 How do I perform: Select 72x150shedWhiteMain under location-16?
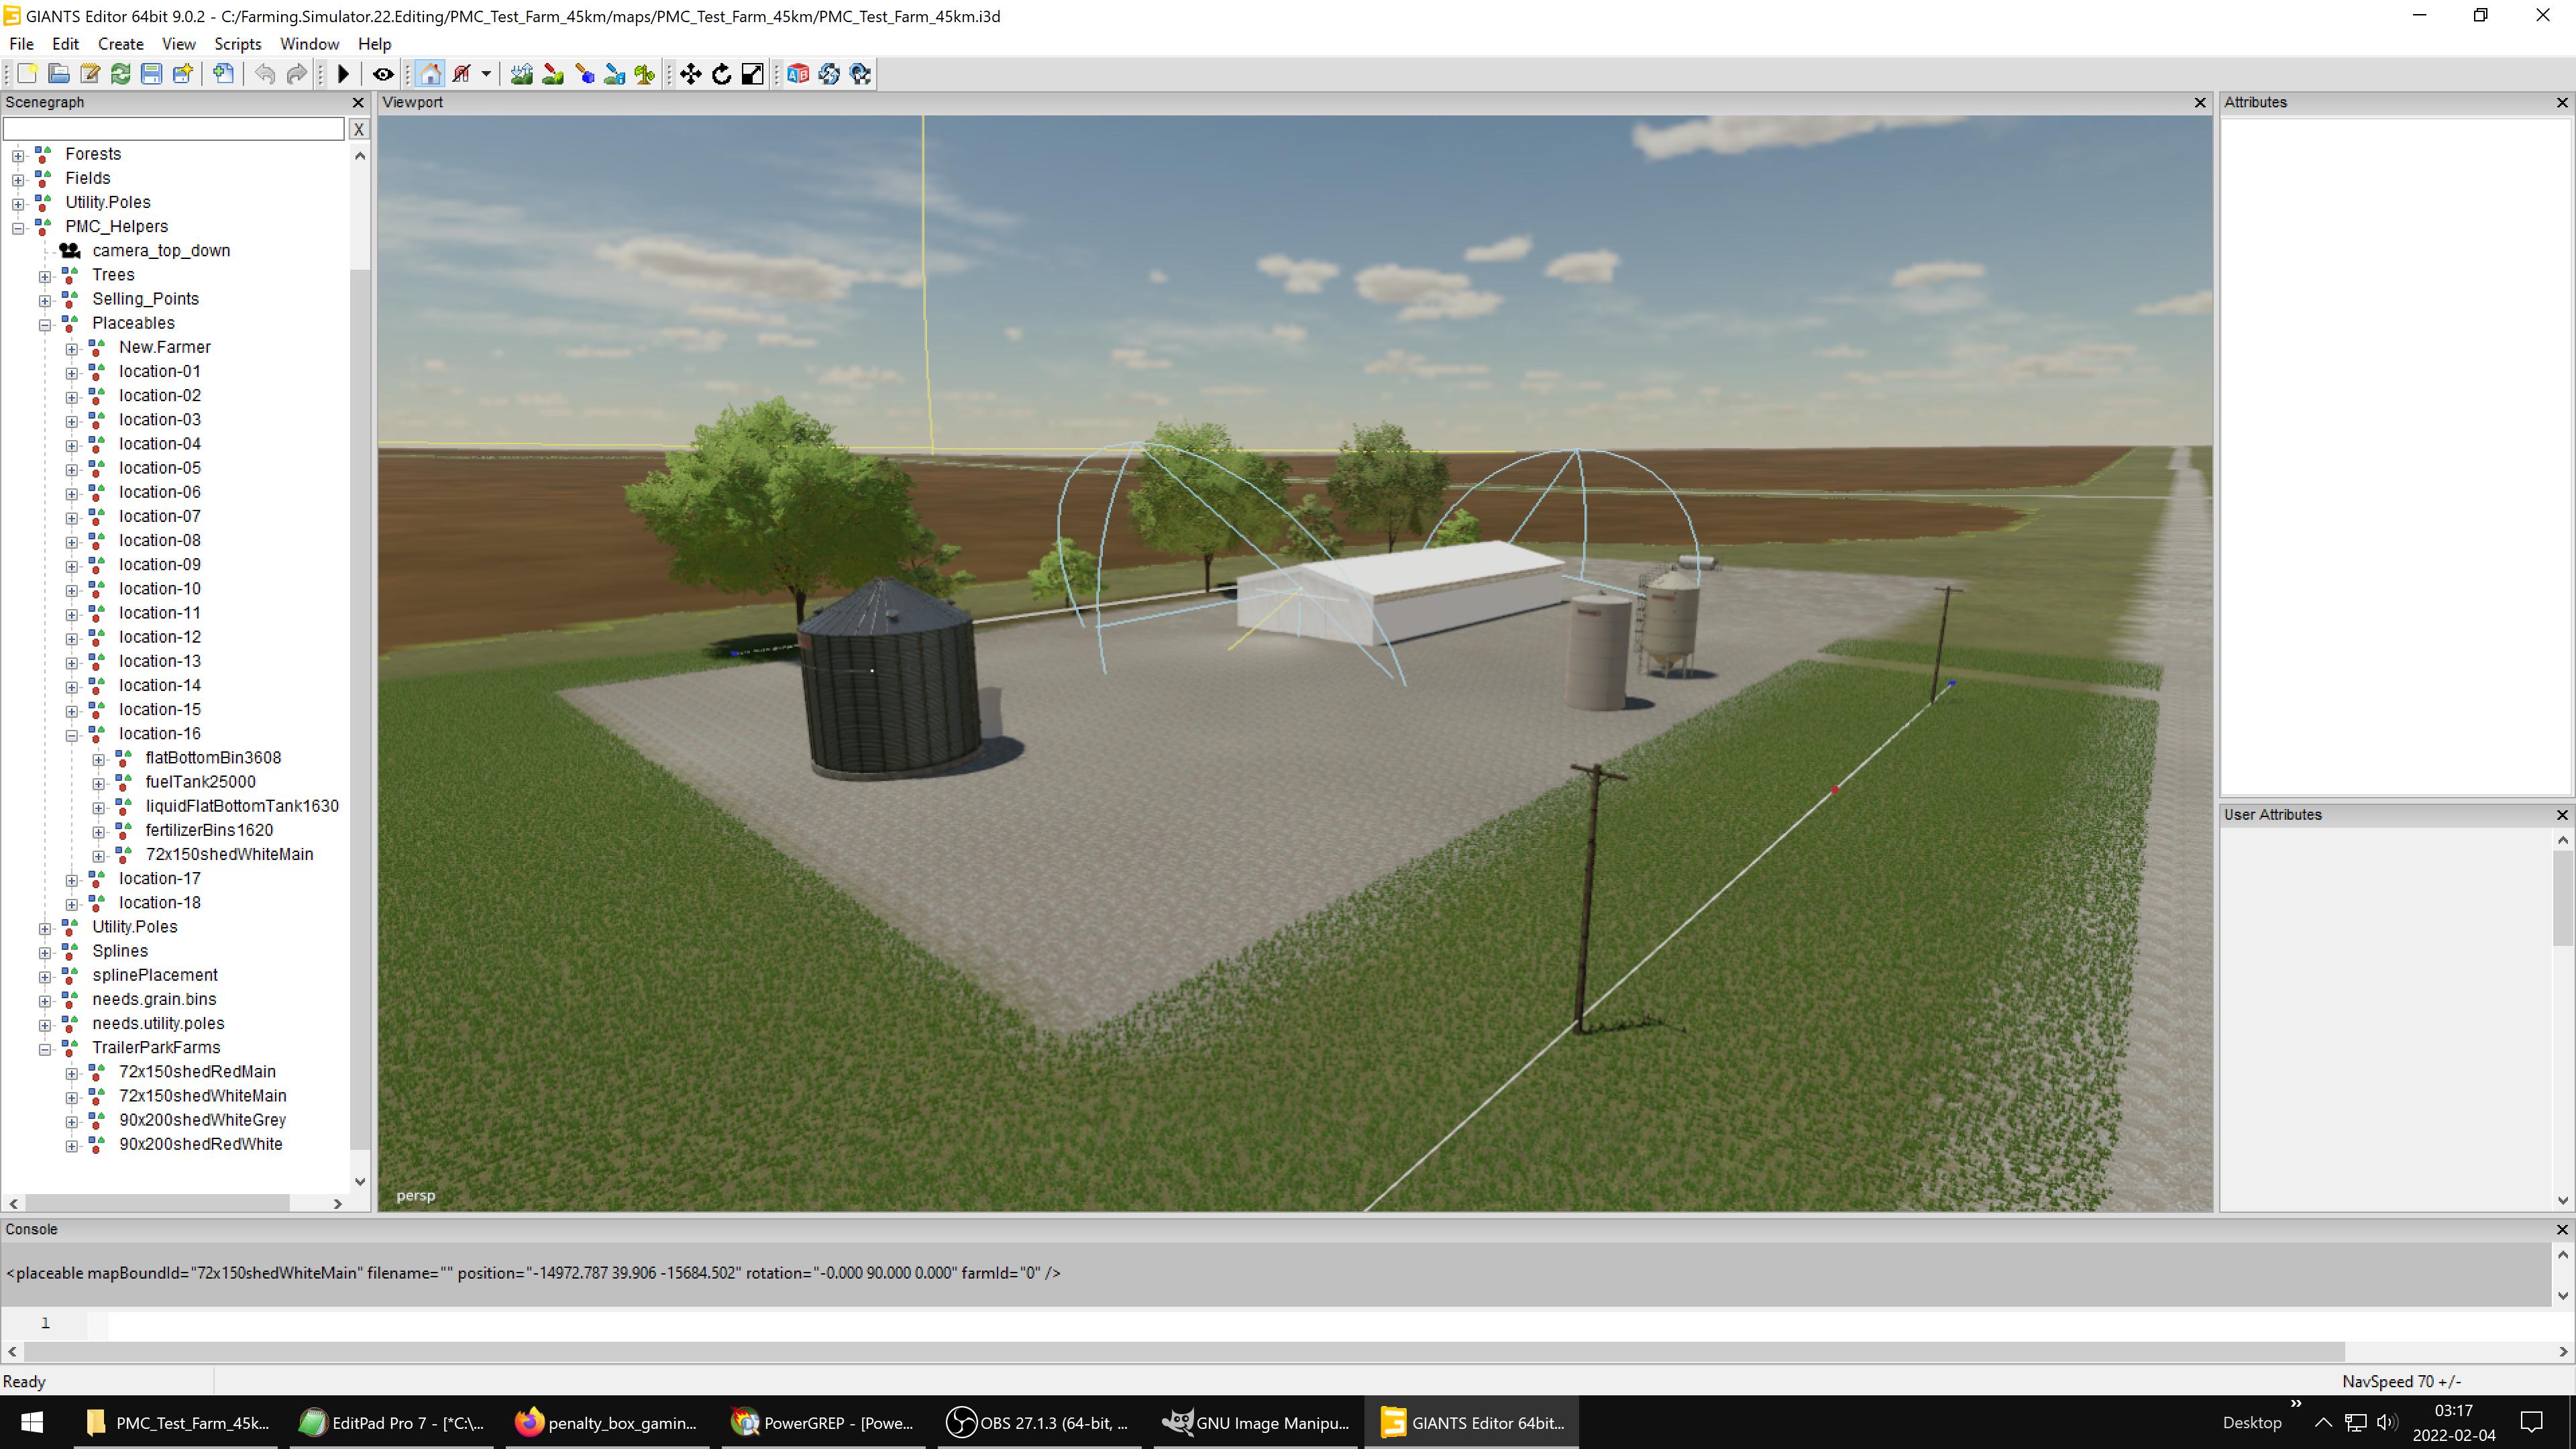coord(229,854)
